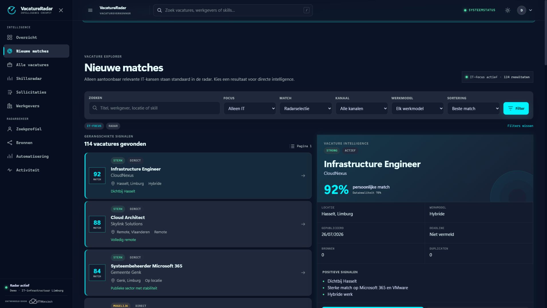Open Cloud Architect card arrow
The height and width of the screenshot is (308, 547).
pos(303,224)
